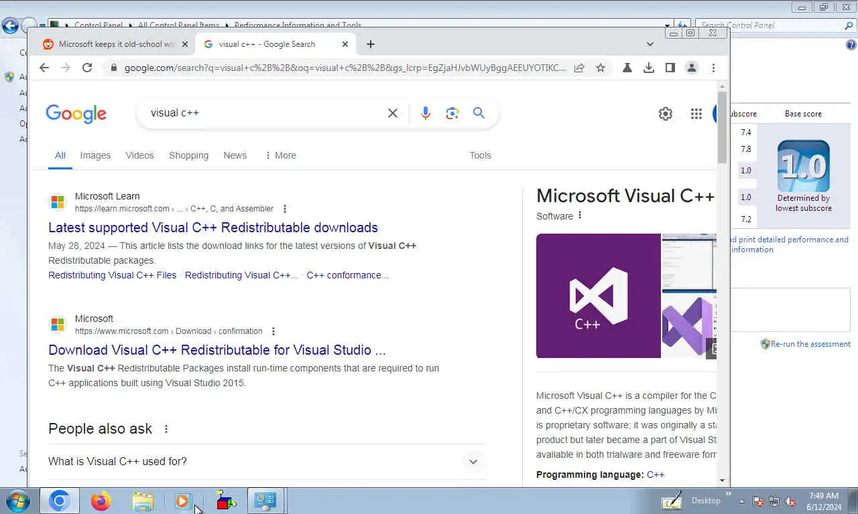Viewport: 858px width, 514px height.
Task: Open People also ask options dots
Action: coord(166,429)
